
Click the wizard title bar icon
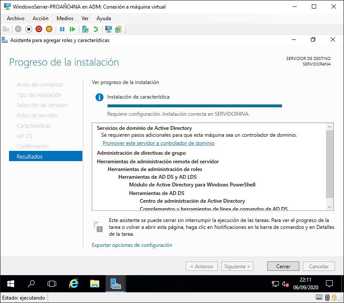point(5,40)
